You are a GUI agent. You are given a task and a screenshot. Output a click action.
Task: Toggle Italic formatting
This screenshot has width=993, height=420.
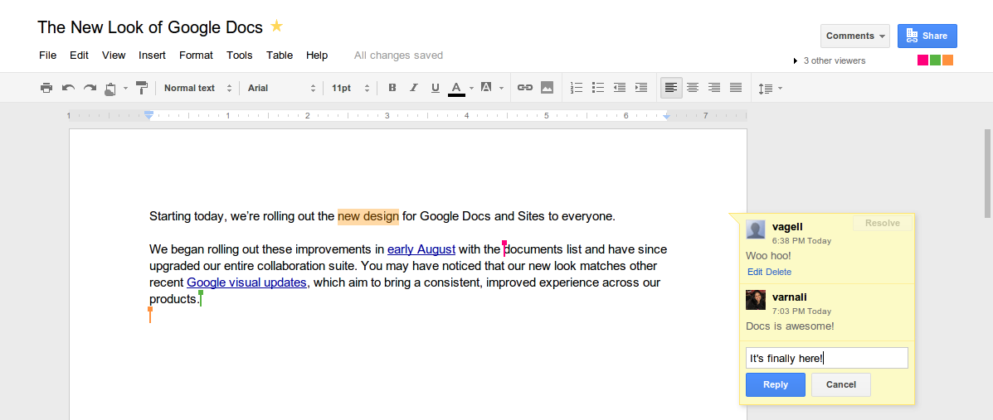[414, 88]
